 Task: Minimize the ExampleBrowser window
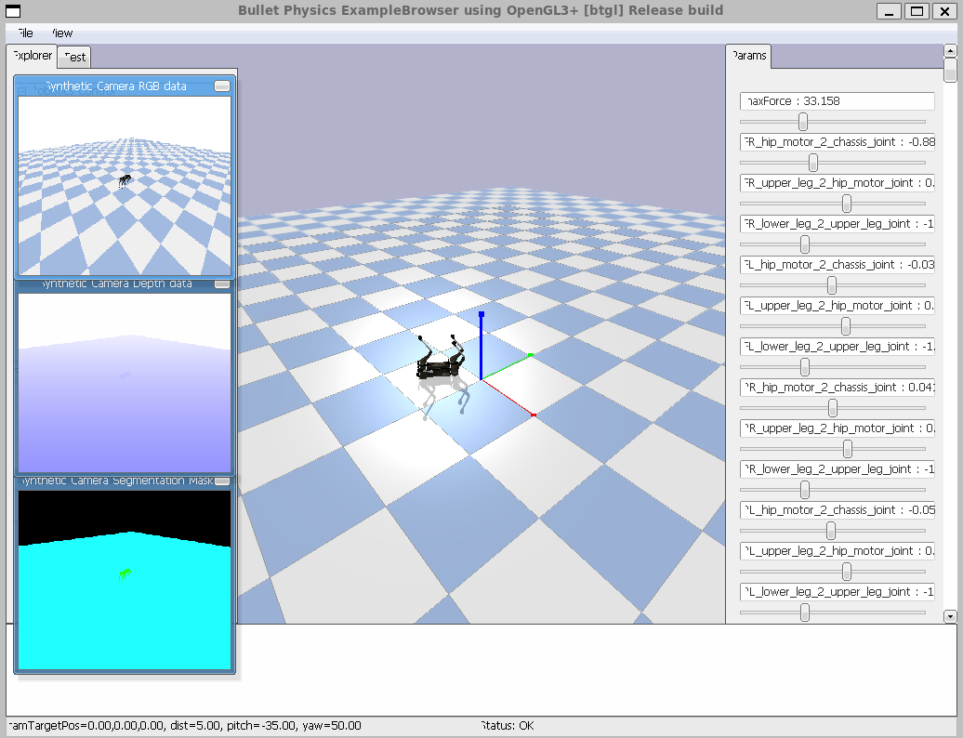889,11
